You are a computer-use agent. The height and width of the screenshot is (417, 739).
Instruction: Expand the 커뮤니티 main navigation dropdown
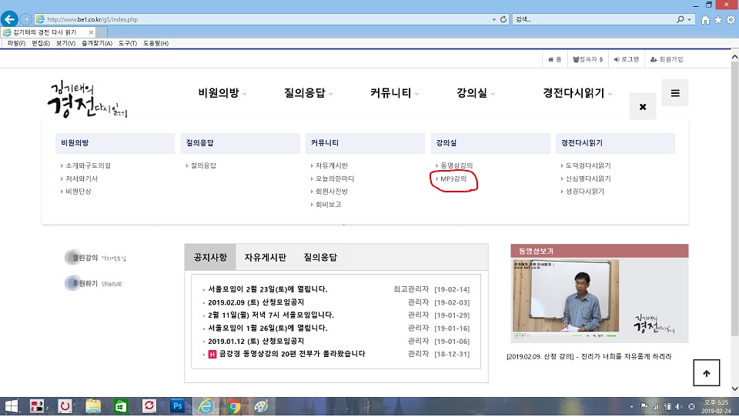pyautogui.click(x=394, y=93)
